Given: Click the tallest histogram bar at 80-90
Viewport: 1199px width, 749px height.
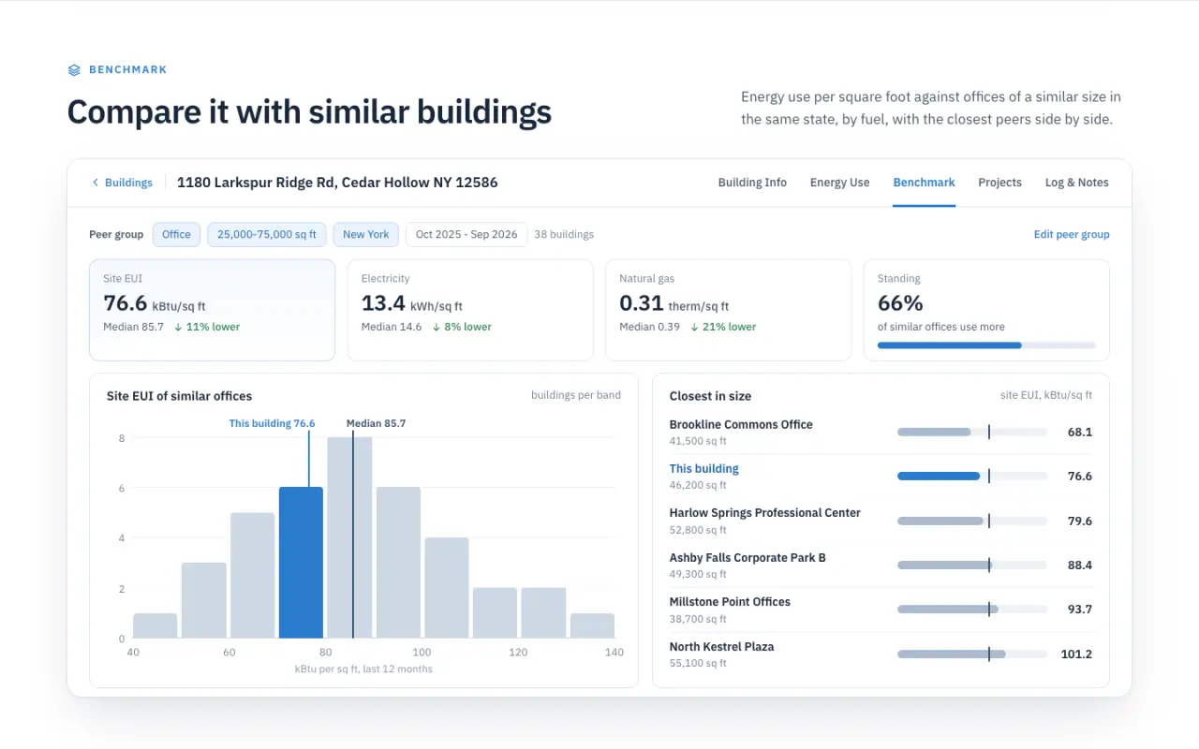Looking at the screenshot, I should point(349,537).
